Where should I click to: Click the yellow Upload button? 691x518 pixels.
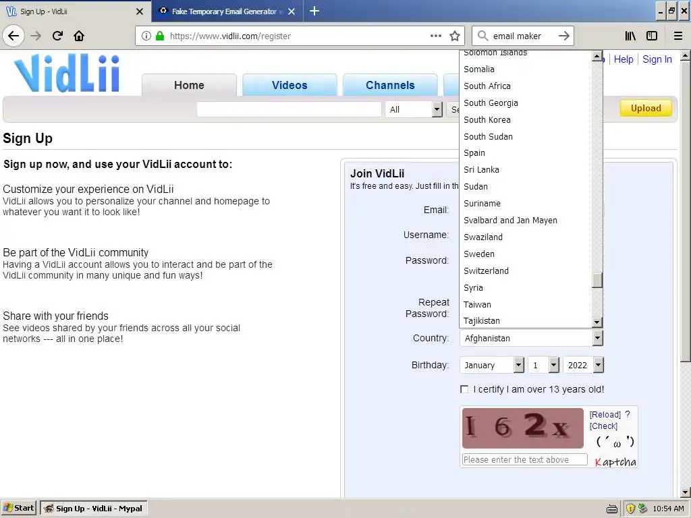(646, 109)
